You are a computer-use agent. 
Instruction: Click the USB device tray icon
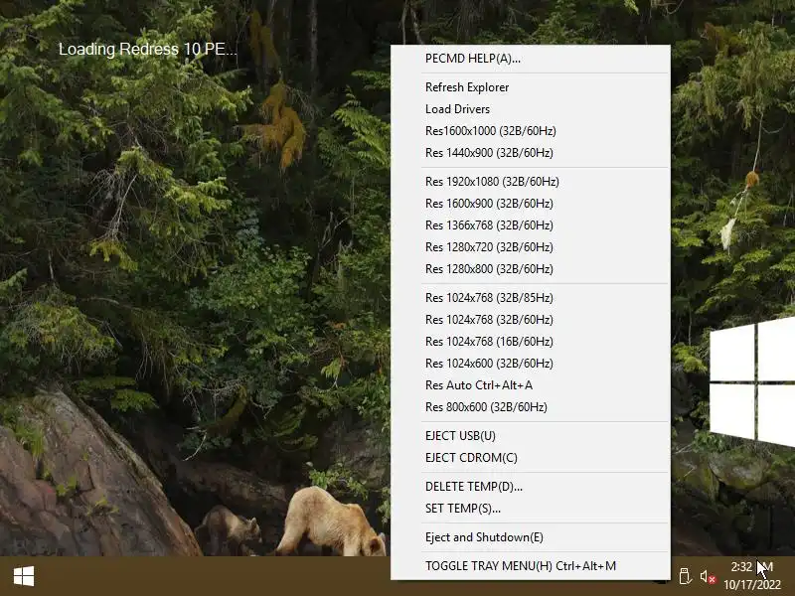coord(685,576)
